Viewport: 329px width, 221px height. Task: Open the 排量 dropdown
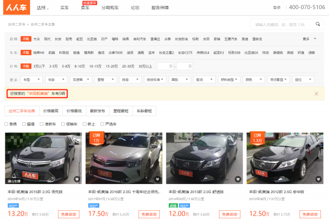(x=130, y=80)
